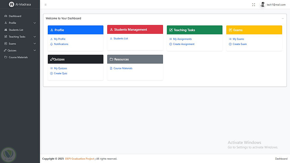290x163 pixels.
Task: Expand the Quizzes sidebar chevron
Action: (35, 50)
